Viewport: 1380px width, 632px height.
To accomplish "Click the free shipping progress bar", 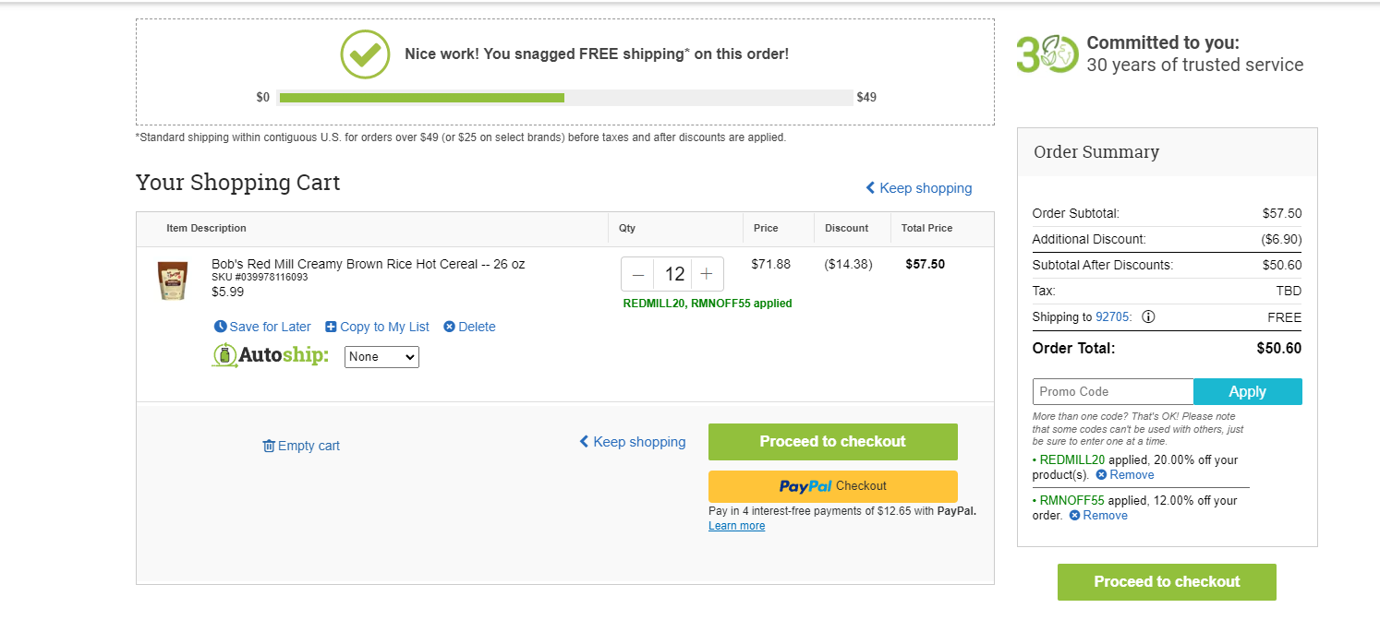I will [564, 97].
